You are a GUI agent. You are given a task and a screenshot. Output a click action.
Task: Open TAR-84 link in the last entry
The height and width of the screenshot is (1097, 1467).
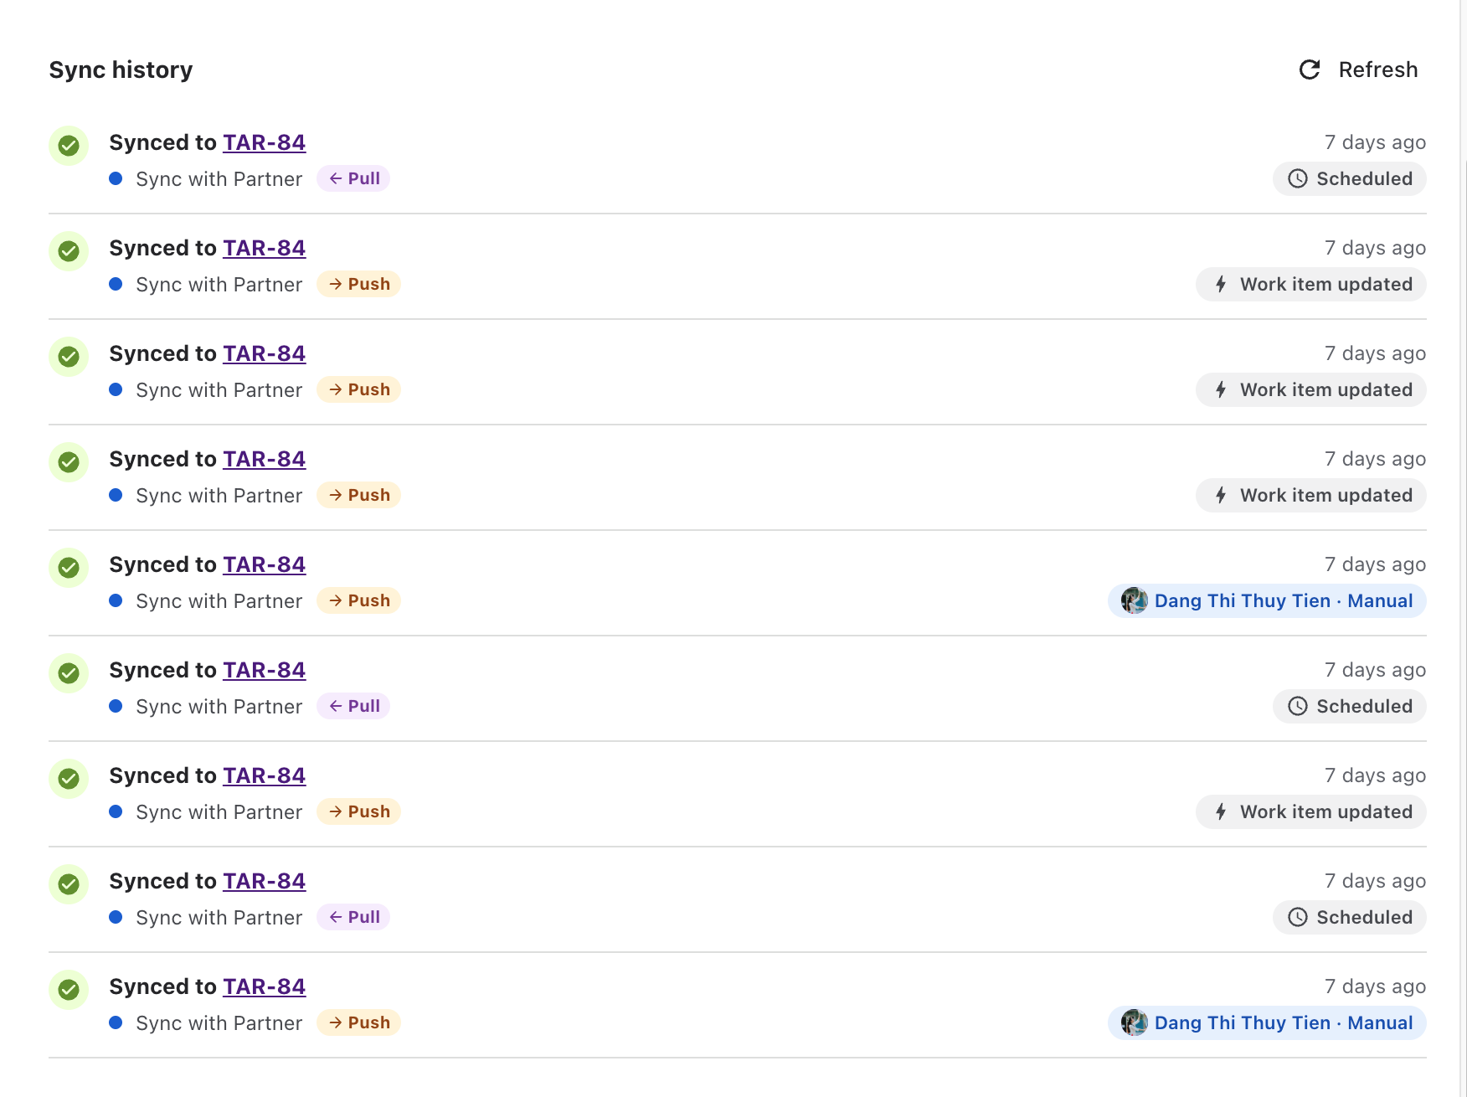(x=265, y=986)
